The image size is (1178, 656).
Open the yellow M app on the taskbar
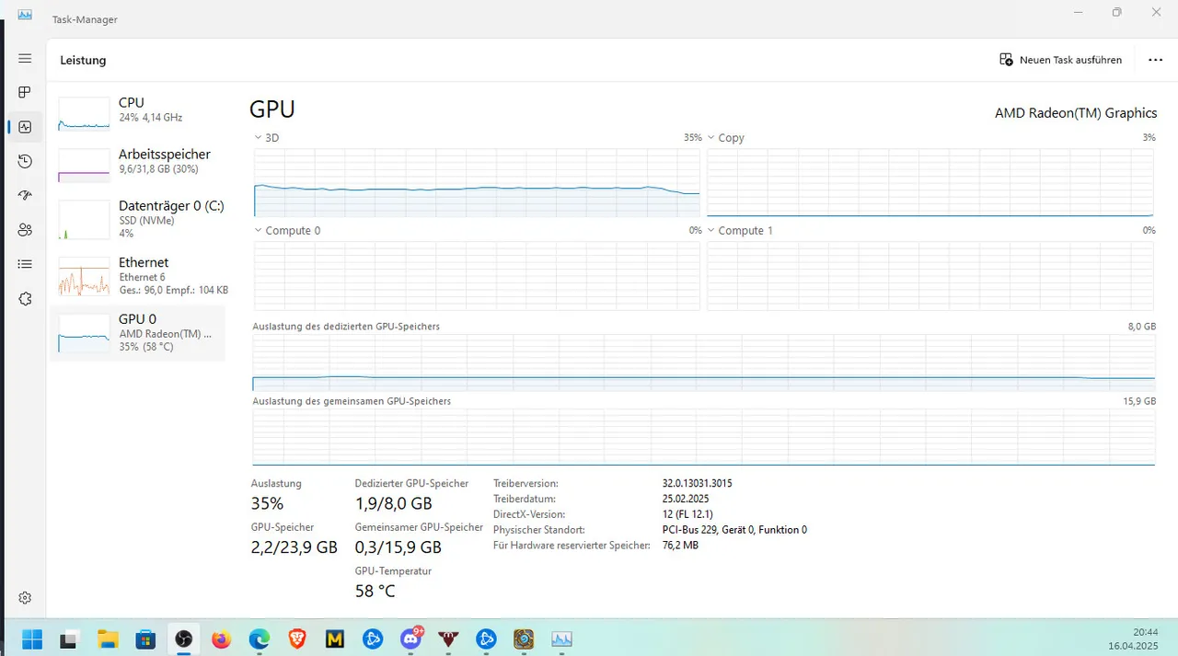[335, 639]
